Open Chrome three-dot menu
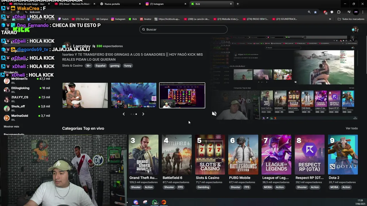367x206 pixels. pyautogui.click(x=363, y=12)
